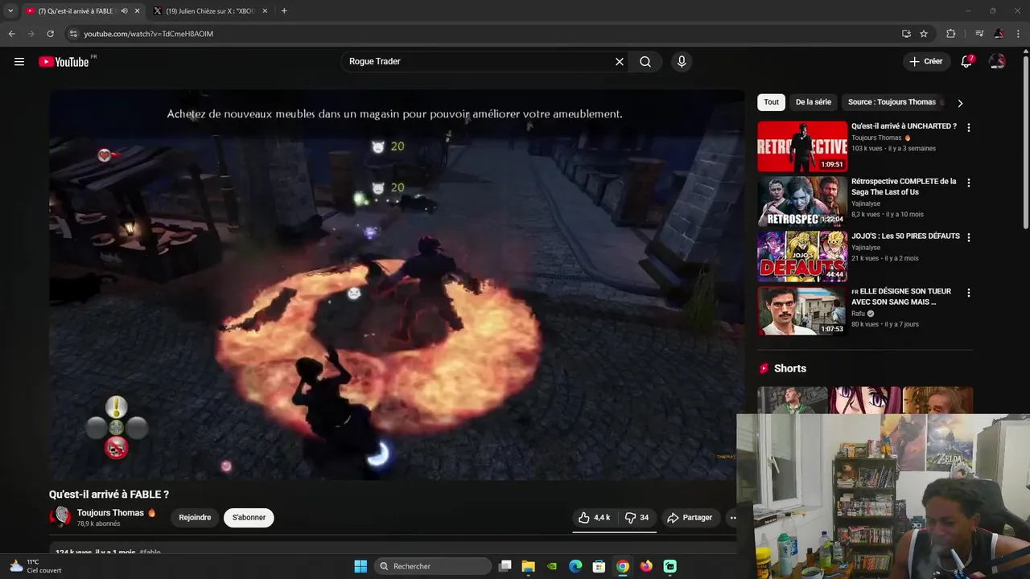Go back with Chrome's back arrow
Viewport: 1030px width, 579px height.
[x=11, y=34]
